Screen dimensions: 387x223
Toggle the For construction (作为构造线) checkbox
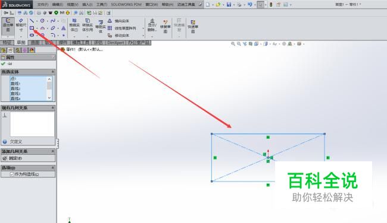[x=12, y=174]
